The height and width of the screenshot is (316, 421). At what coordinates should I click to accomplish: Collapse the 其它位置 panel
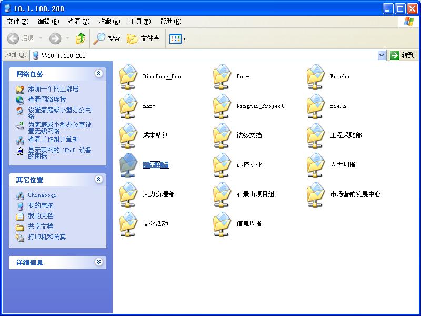tap(98, 180)
